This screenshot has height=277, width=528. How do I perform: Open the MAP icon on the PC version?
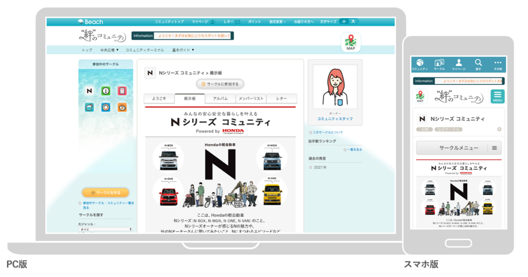pyautogui.click(x=351, y=42)
